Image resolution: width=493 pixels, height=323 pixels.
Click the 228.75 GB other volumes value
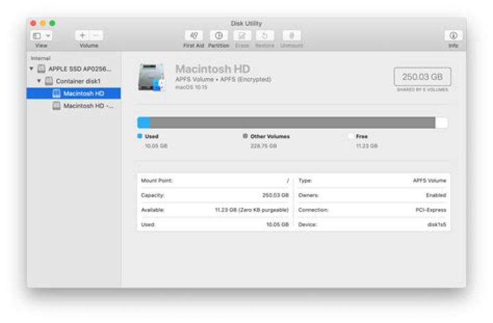tap(264, 146)
